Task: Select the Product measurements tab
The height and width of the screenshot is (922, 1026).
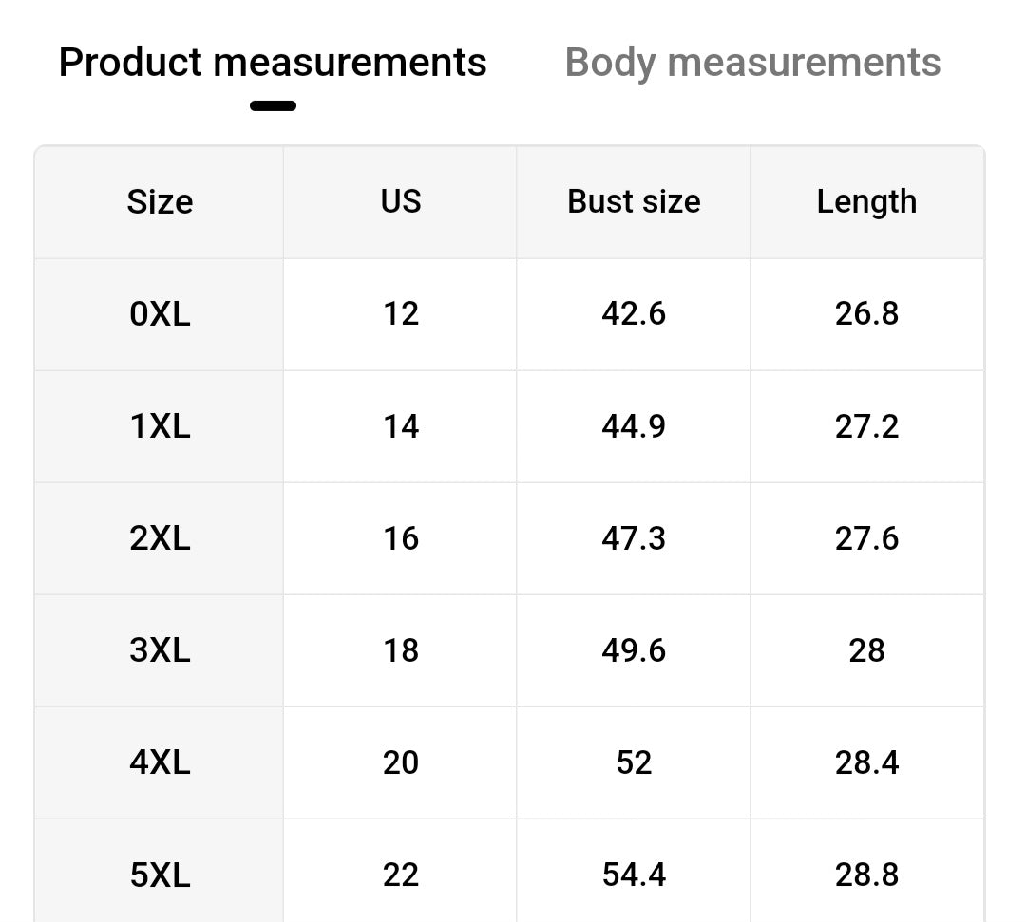Action: coord(273,63)
